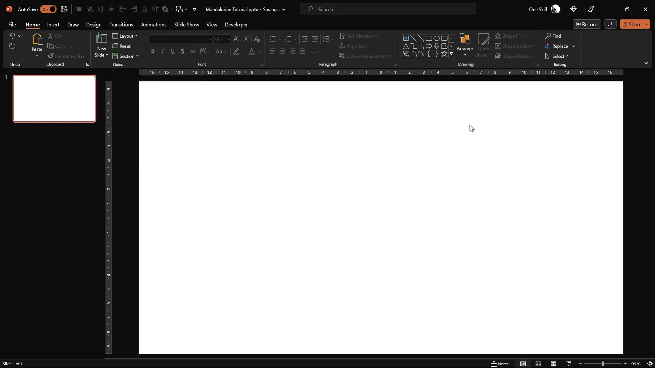Select the right arrow shape
Viewport: 655px width, 368px height.
[429, 46]
